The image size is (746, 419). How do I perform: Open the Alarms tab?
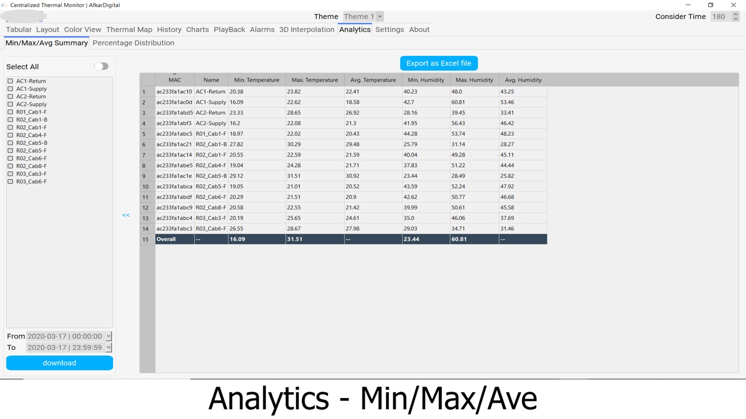tap(262, 30)
